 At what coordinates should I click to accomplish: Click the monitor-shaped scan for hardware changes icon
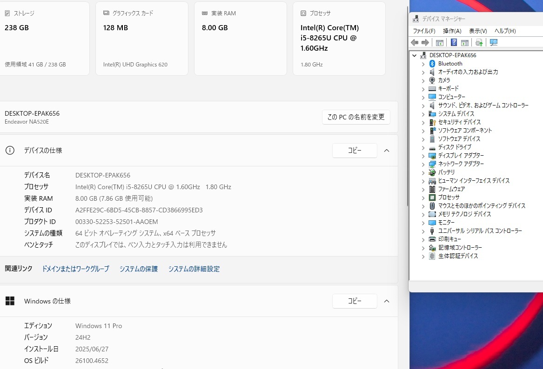pos(494,43)
